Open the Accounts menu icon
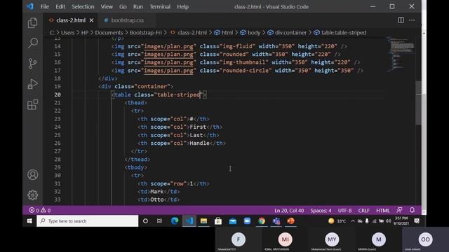This screenshot has width=449, height=252. (x=33, y=174)
